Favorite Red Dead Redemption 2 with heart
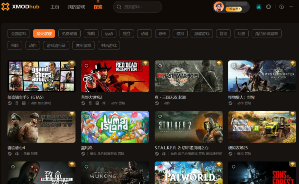 click(x=86, y=66)
